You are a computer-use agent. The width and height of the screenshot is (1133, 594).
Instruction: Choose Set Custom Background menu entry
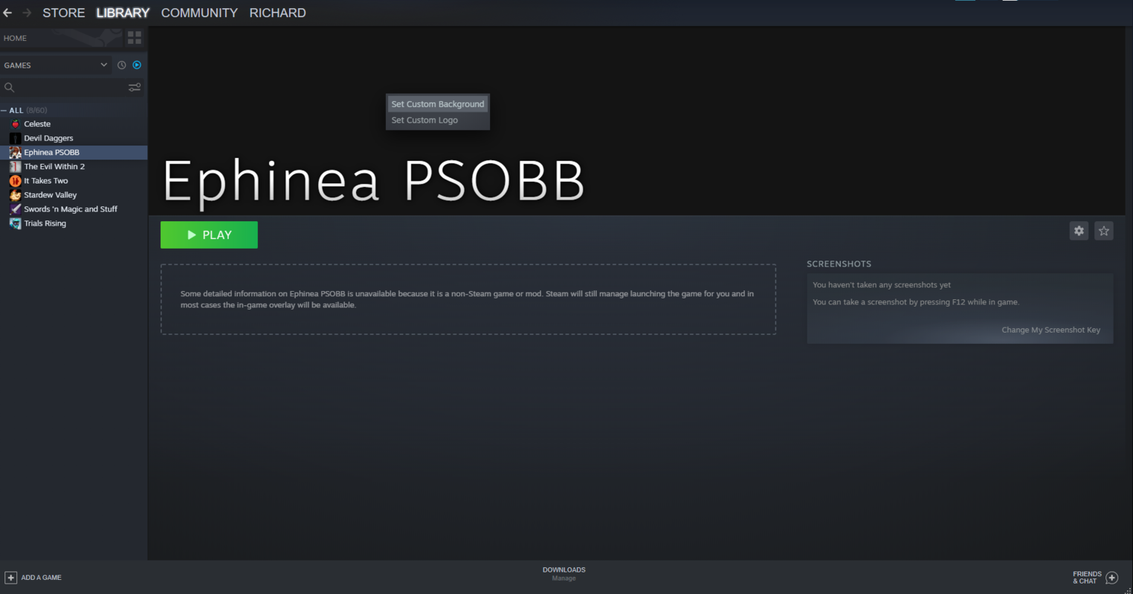(438, 104)
